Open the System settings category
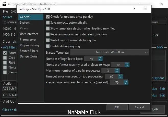This screenshot has height=117, width=168. tap(31, 23)
